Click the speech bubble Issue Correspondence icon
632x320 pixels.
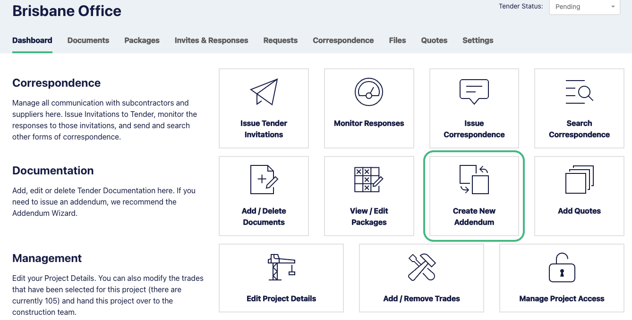[474, 91]
